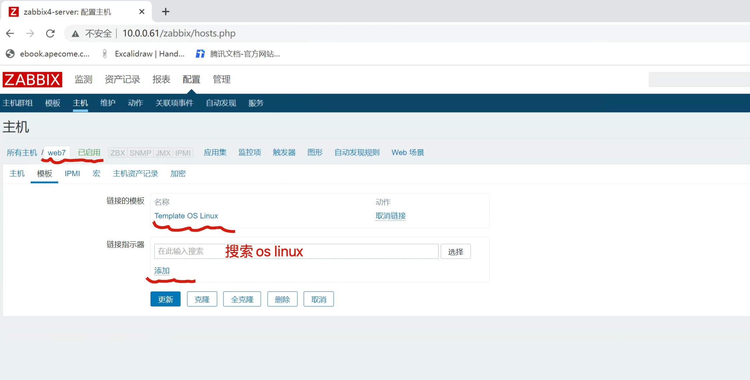Screen dimensions: 750x380
Task: Click the 更新 button
Action: tap(165, 299)
